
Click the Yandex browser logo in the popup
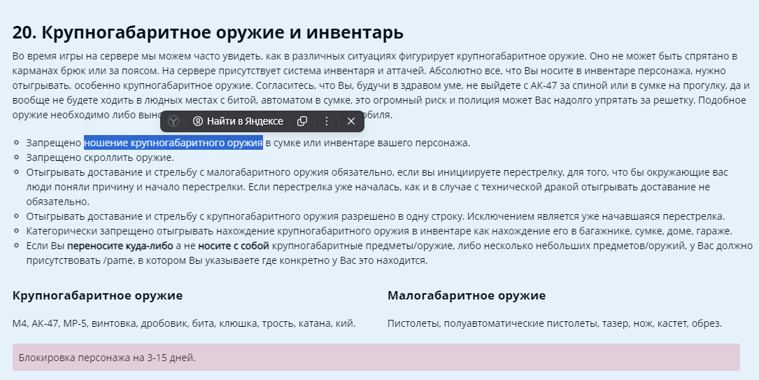[173, 121]
